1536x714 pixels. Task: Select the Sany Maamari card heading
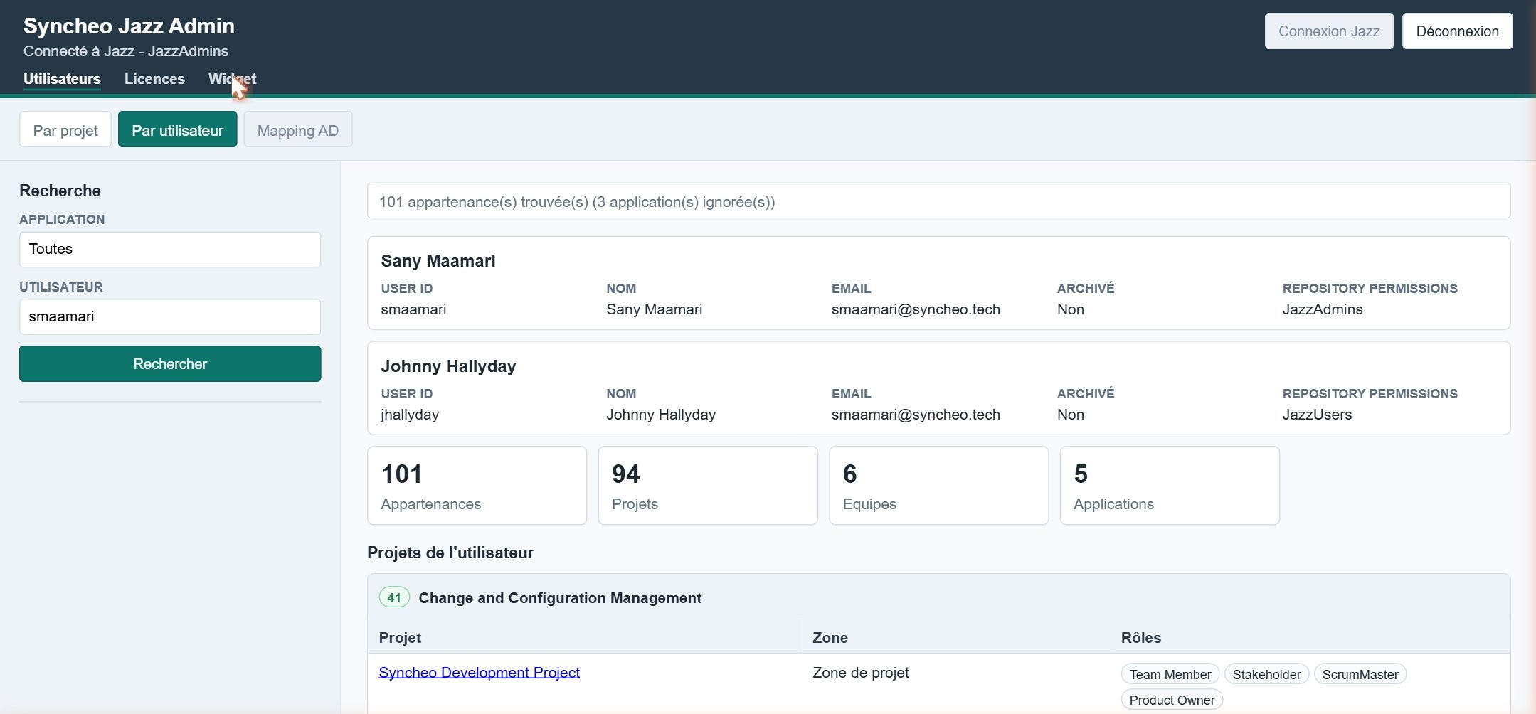click(x=438, y=261)
